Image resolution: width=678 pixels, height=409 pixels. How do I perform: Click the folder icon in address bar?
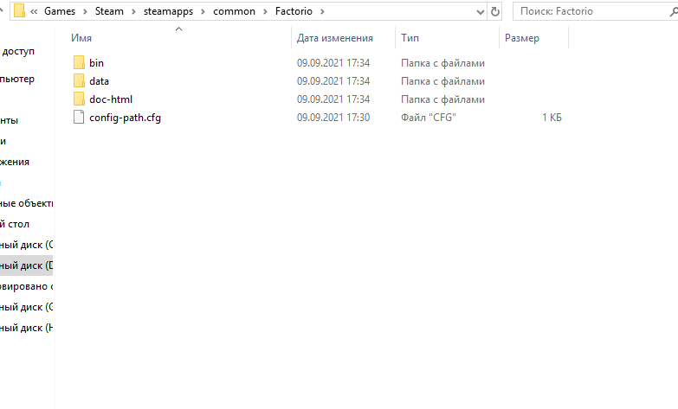pos(19,11)
